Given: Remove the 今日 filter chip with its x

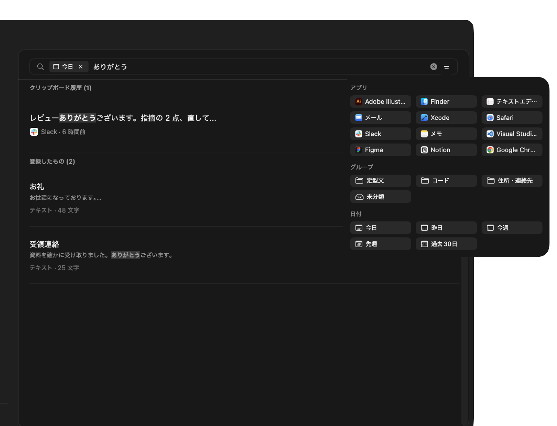Looking at the screenshot, I should click(x=80, y=67).
